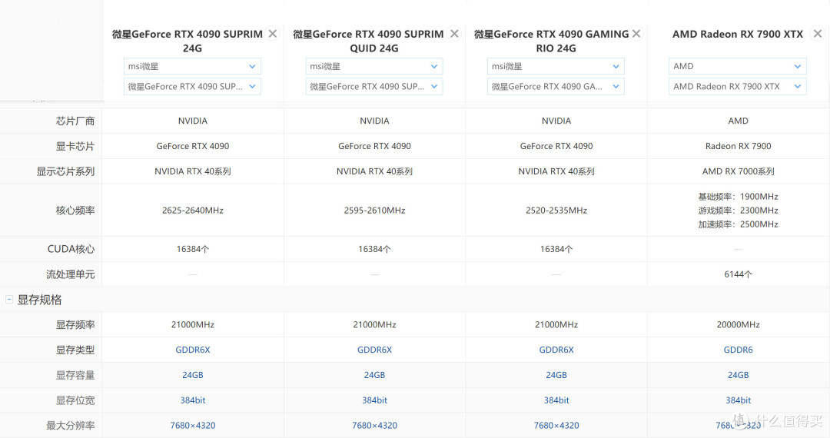Click the 流处理单元 row label
This screenshot has width=830, height=438.
pos(71,274)
